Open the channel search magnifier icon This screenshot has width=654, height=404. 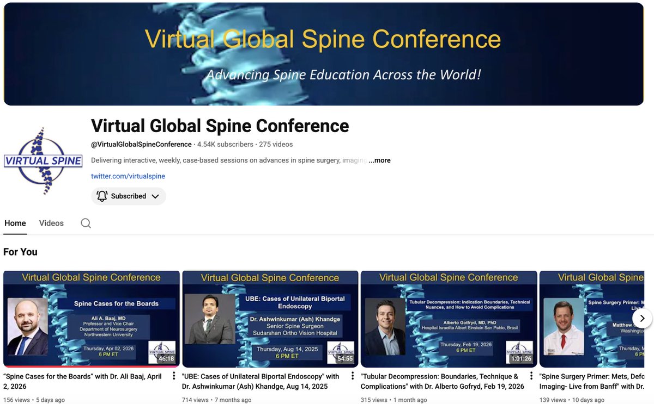tap(86, 223)
